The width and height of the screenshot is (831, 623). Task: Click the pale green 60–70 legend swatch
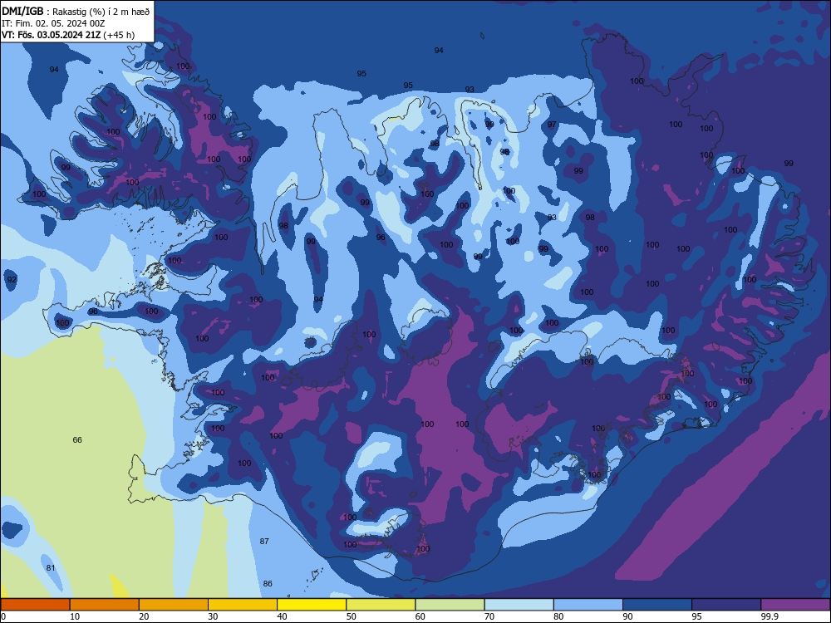(450, 605)
